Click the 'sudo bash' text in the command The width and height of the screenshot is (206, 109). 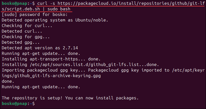tap(59, 9)
